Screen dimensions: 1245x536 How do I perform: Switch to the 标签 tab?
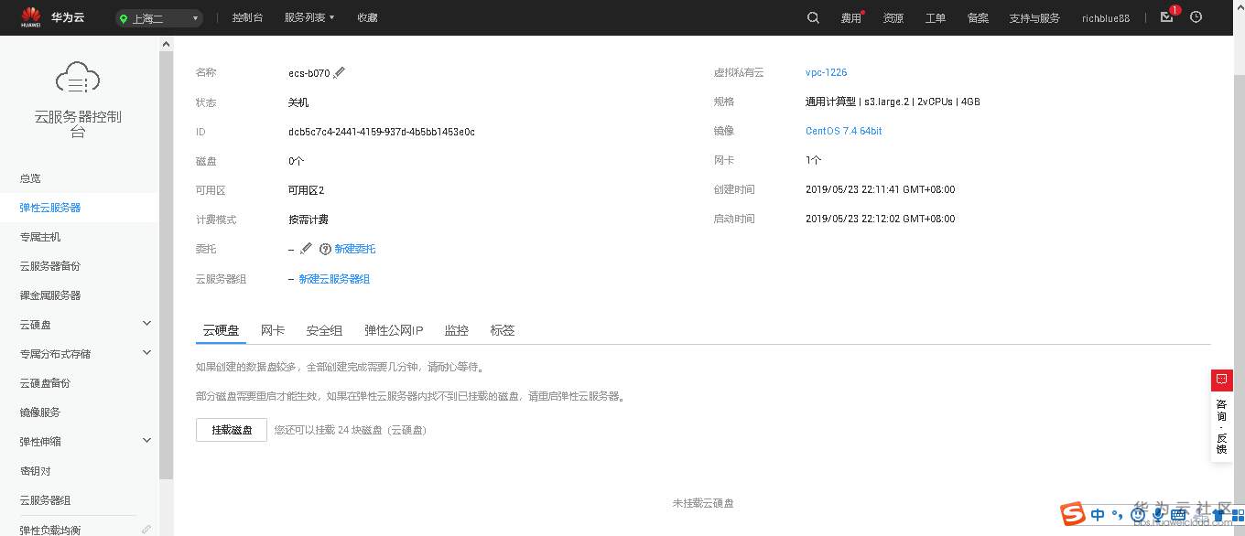point(503,330)
